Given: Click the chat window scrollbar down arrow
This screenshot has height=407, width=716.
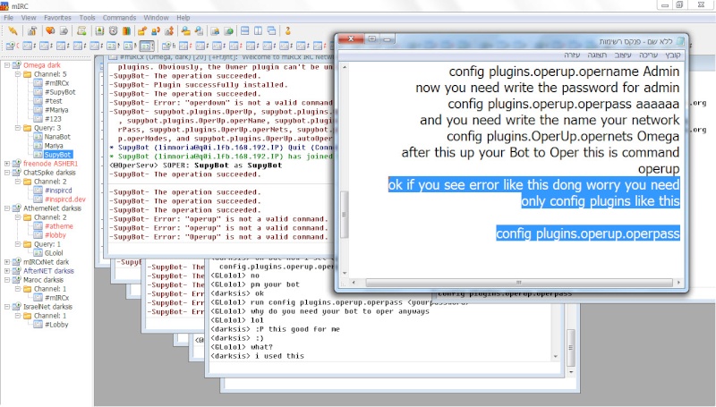Looking at the screenshot, I should click(556, 356).
